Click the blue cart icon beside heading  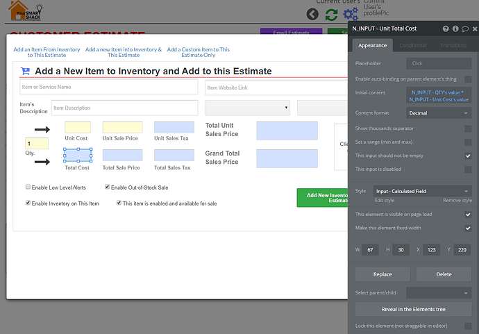tap(26, 72)
